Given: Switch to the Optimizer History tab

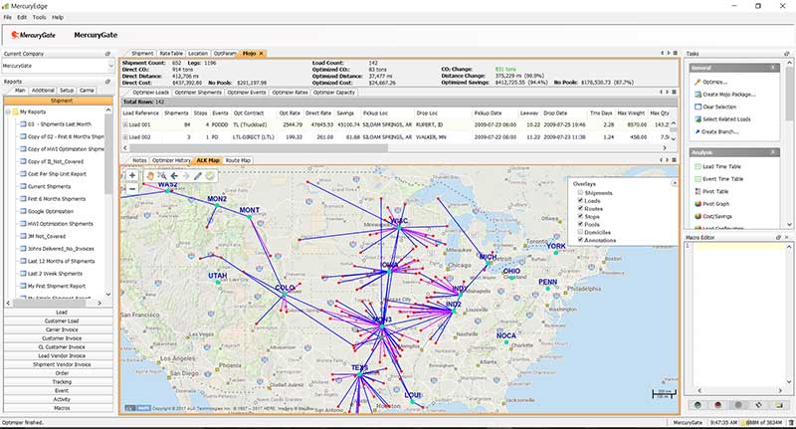Looking at the screenshot, I should click(x=171, y=160).
